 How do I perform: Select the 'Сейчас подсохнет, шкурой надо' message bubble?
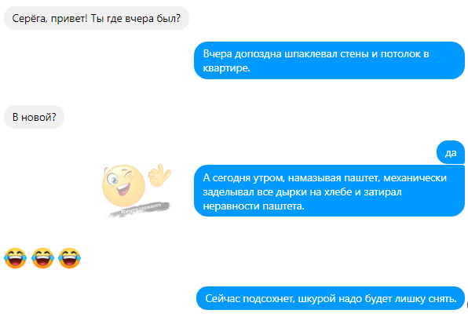tap(331, 298)
